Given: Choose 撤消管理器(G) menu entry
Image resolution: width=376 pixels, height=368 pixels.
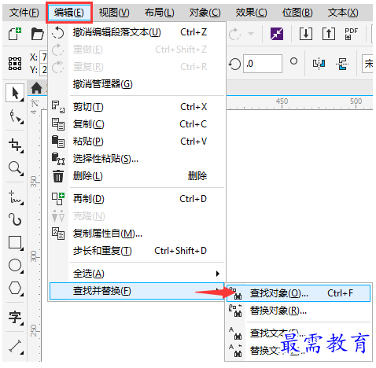Looking at the screenshot, I should [x=137, y=84].
